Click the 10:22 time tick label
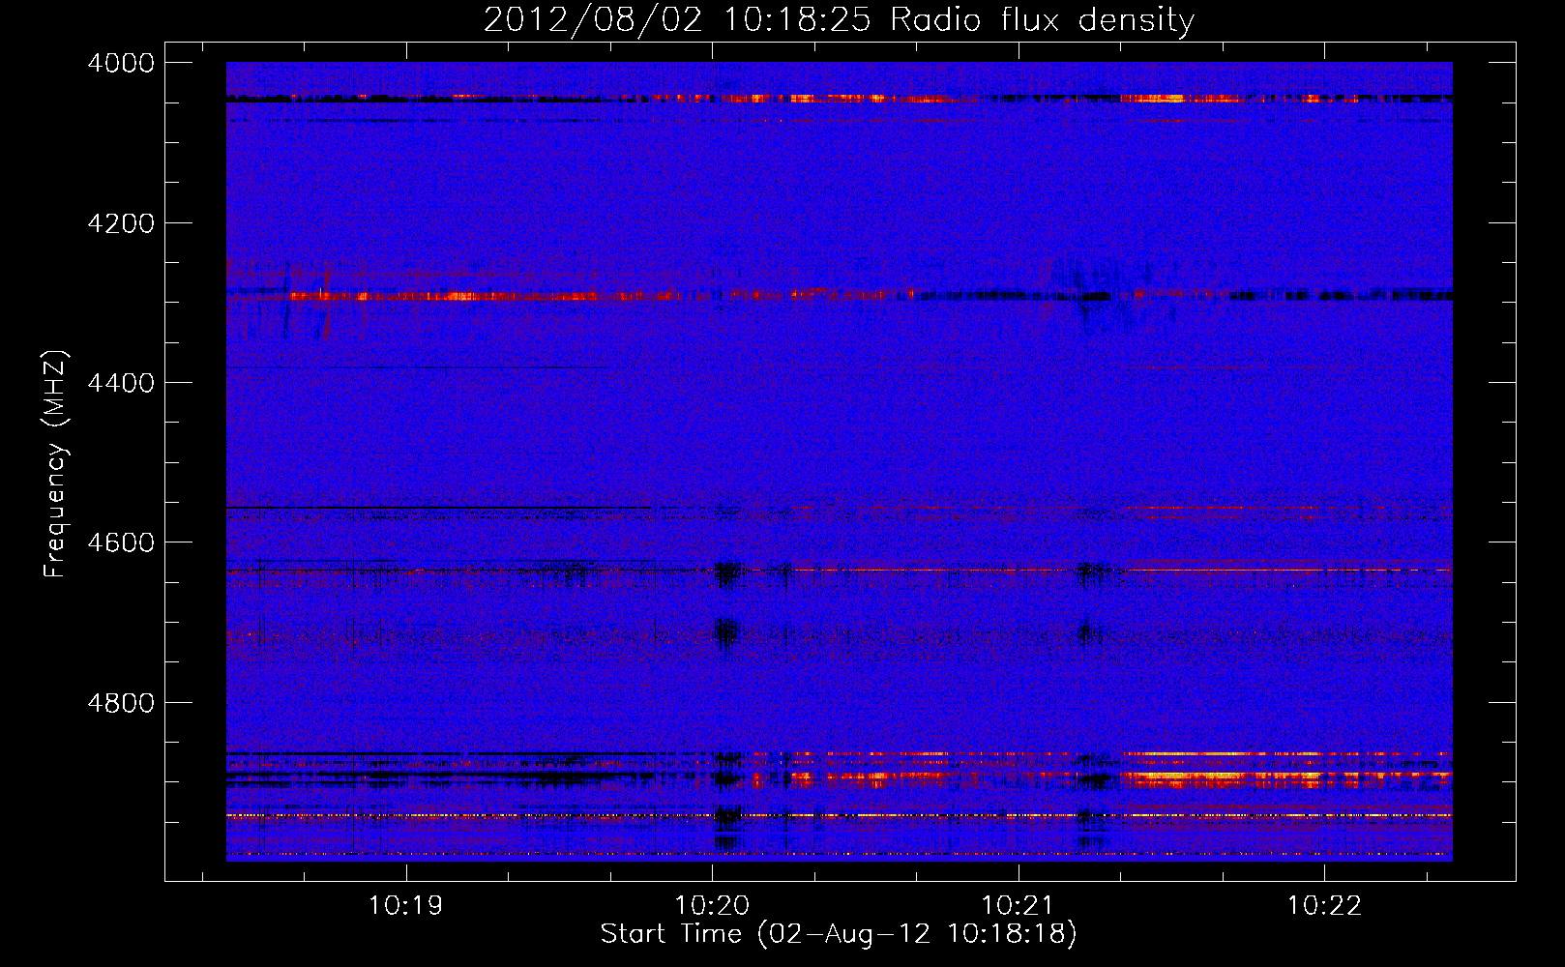This screenshot has height=967, width=1565. [x=1323, y=906]
